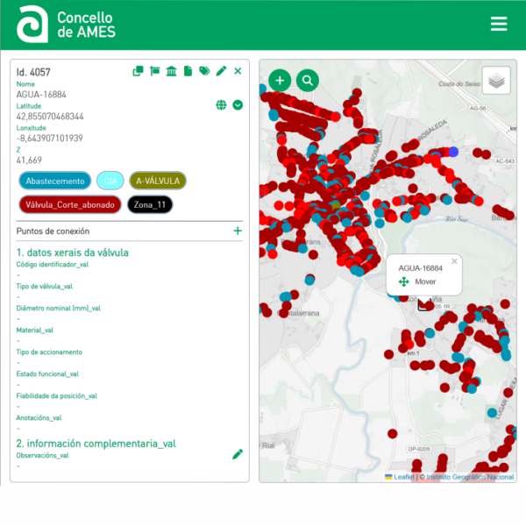Open the document file icon
The height and width of the screenshot is (526, 526).
point(188,71)
